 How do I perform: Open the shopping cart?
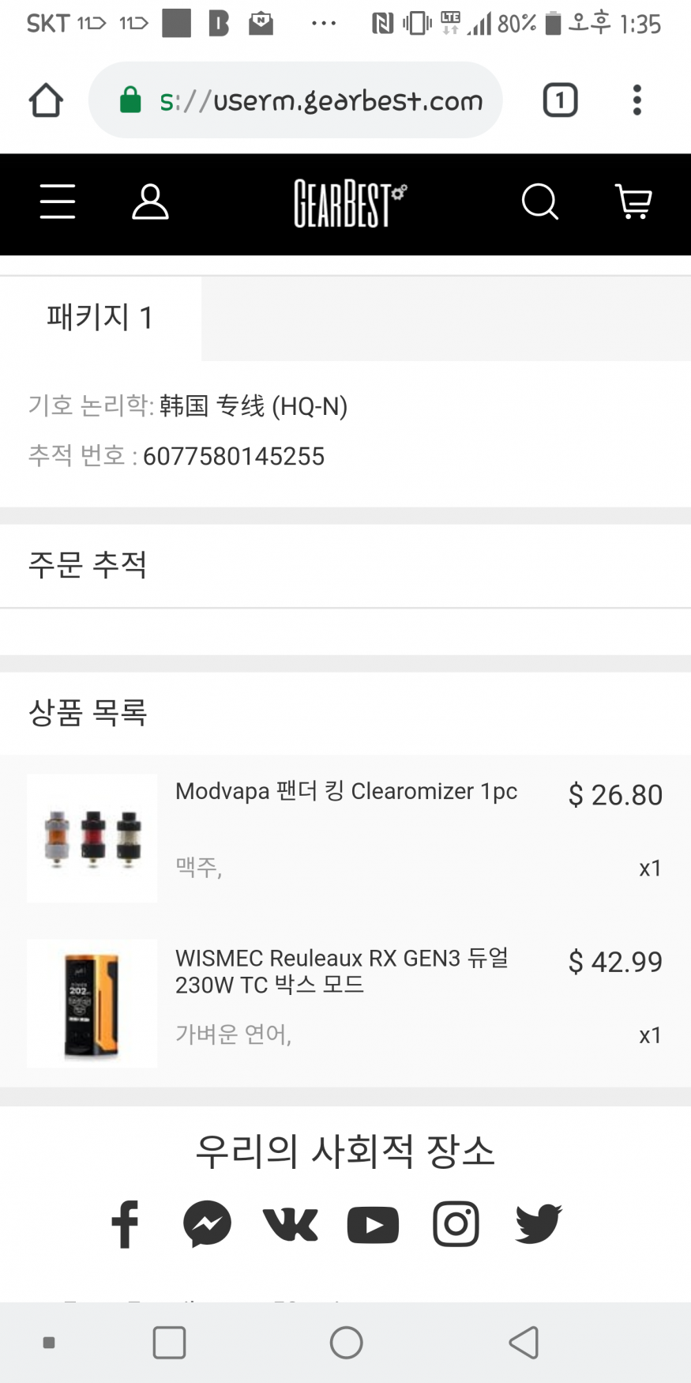tap(633, 202)
